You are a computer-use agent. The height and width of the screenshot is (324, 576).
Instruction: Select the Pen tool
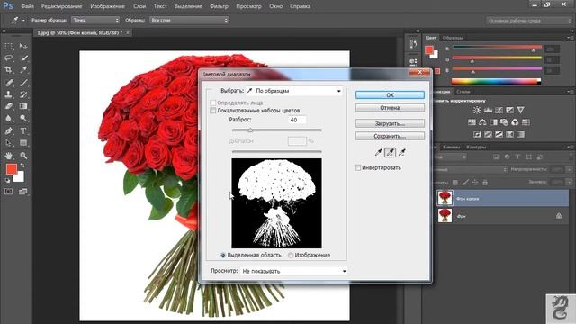click(9, 130)
